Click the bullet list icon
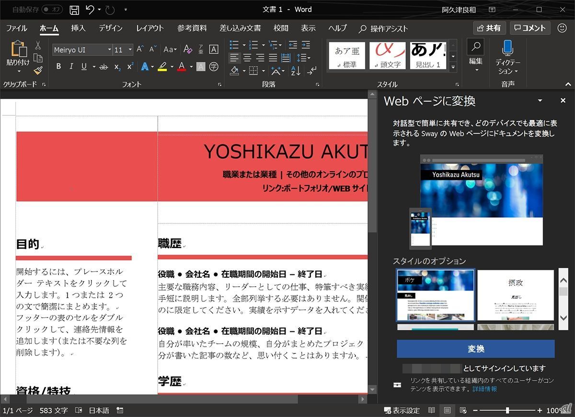Image resolution: width=575 pixels, height=417 pixels. click(x=234, y=45)
